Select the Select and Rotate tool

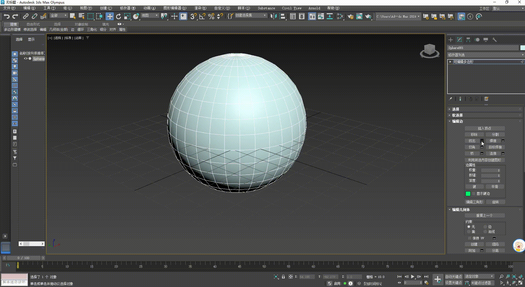click(x=118, y=16)
